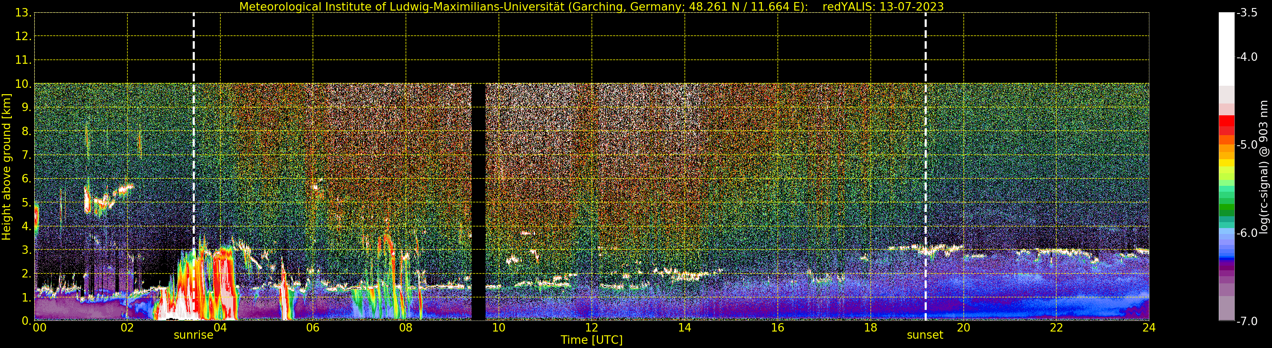This screenshot has width=1272, height=348.
Task: Click the Time [UTC] axis label
Action: (x=592, y=340)
